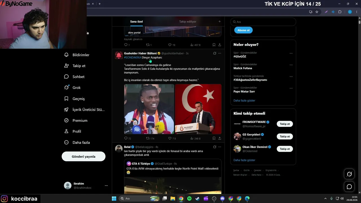
Task: Show more follow suggestions via Daha fazla göster
Action: click(244, 160)
